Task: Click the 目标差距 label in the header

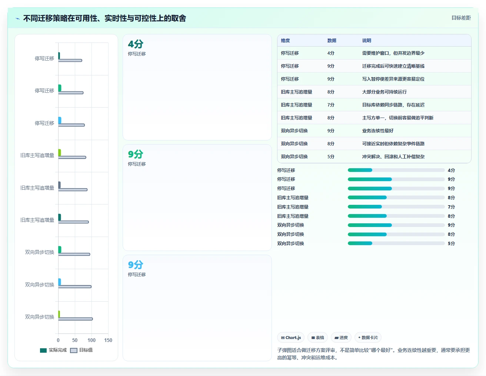Action: pos(461,18)
